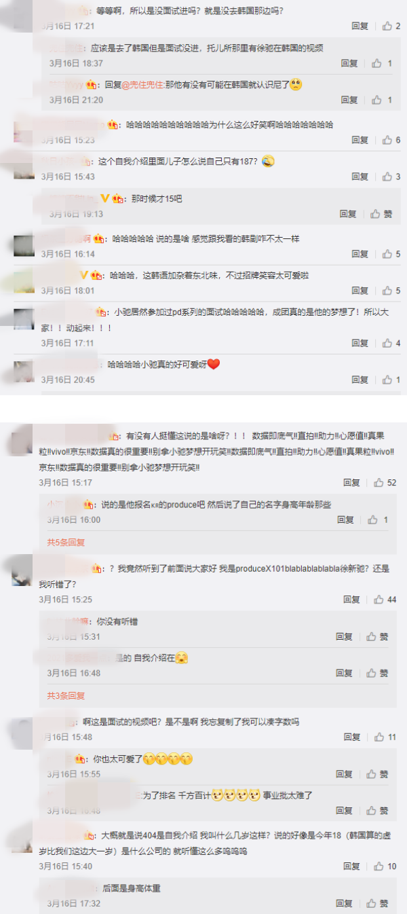The image size is (407, 914).
Task: Reply to the comment posted 3月16日 15:17
Action: pos(351,483)
